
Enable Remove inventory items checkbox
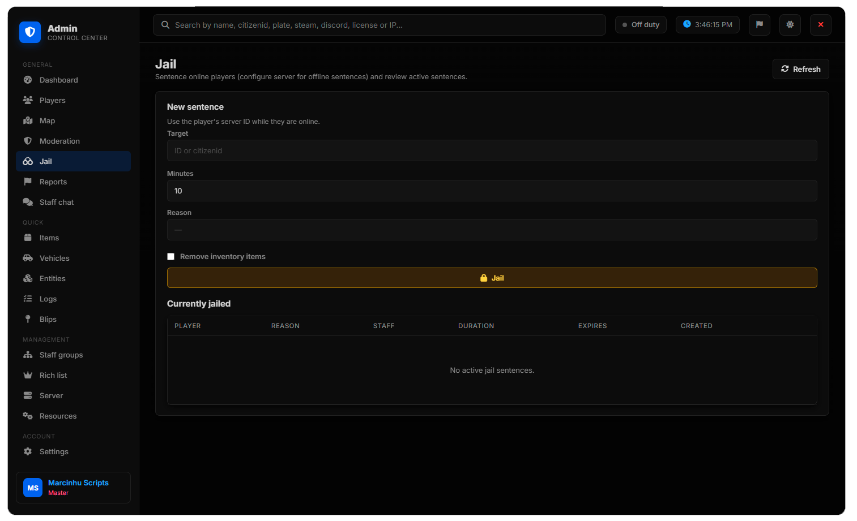point(170,257)
